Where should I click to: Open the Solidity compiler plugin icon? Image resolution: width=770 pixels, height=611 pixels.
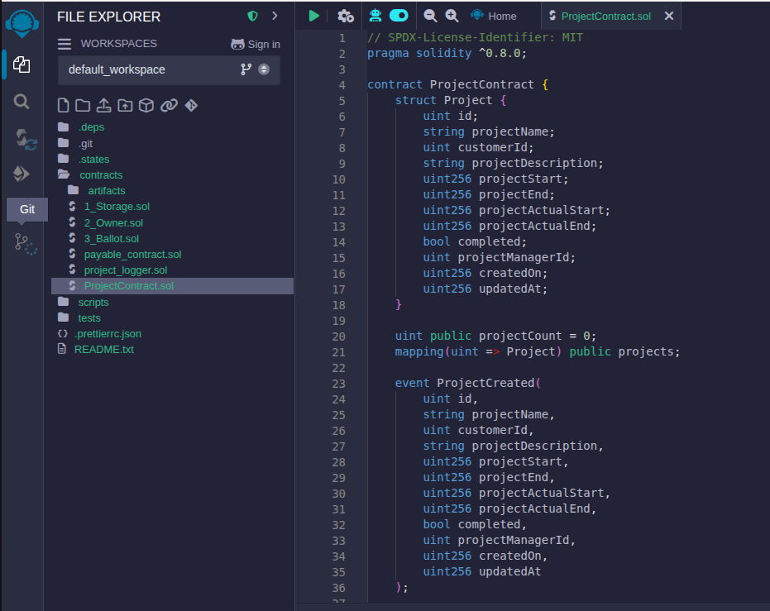point(25,140)
